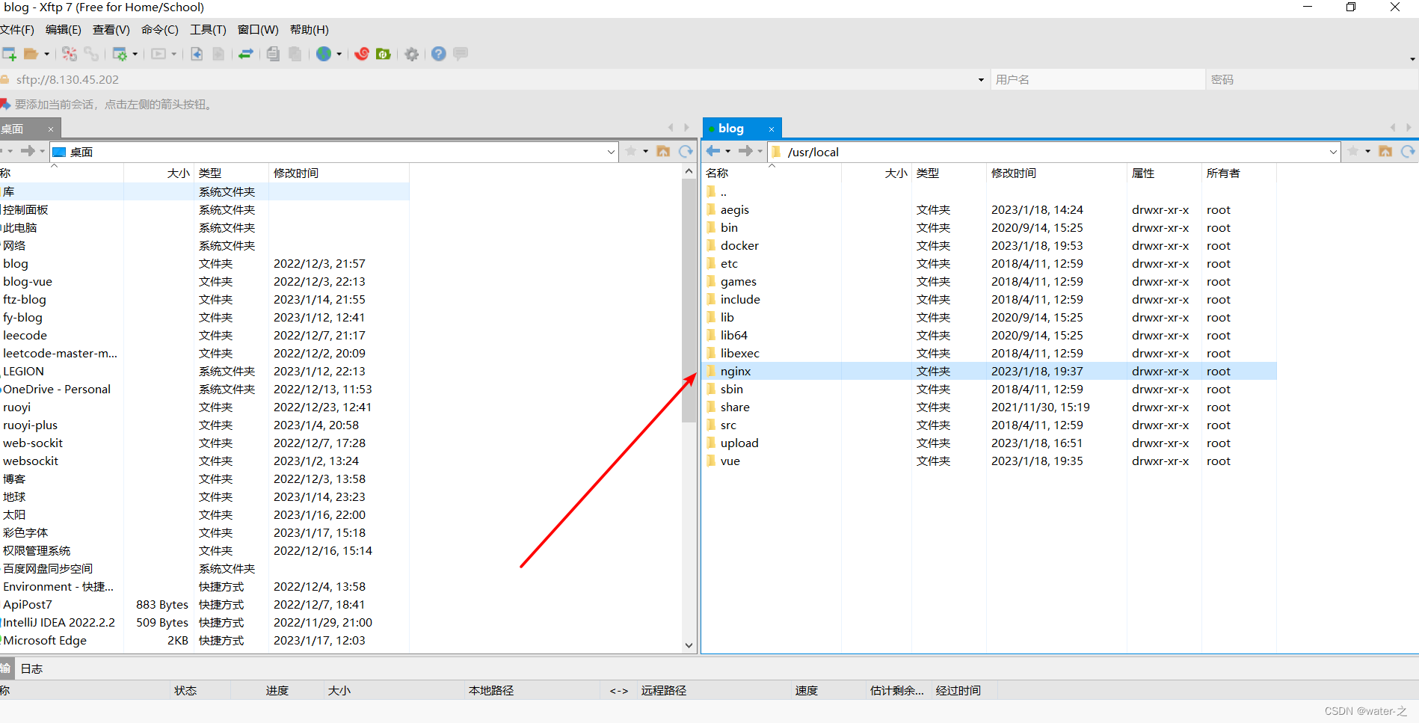
Task: Refresh the local 桌面 listing
Action: 686,152
